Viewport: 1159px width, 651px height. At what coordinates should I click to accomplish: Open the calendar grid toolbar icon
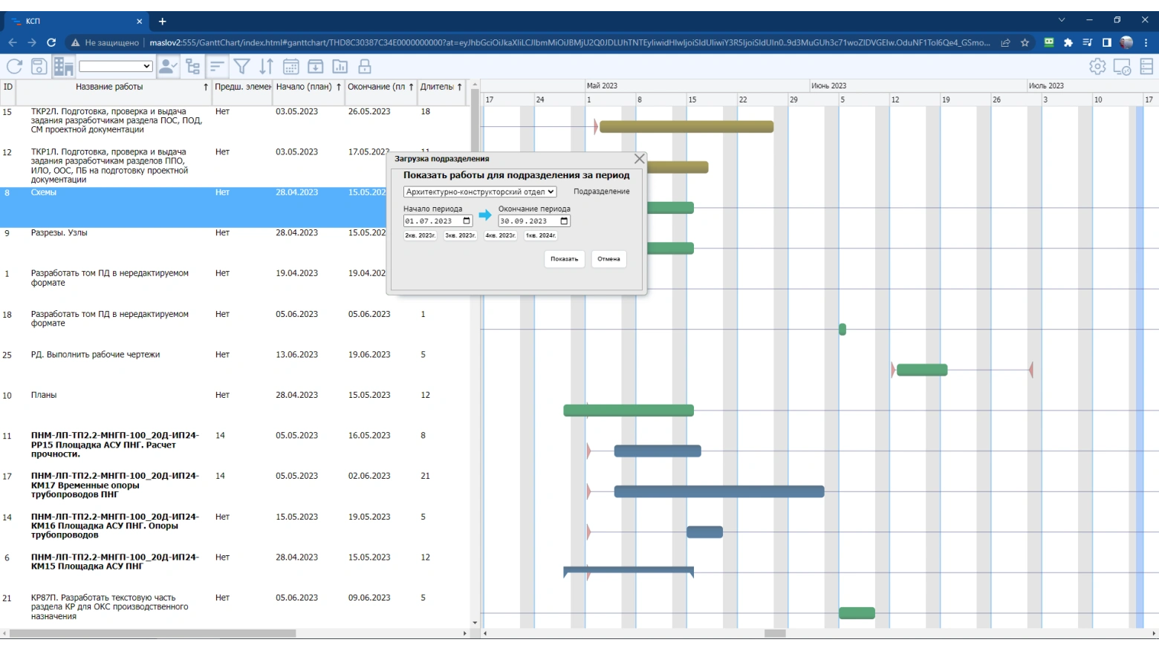pyautogui.click(x=290, y=67)
